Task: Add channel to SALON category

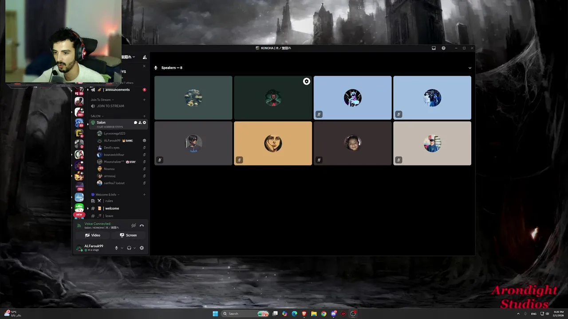Action: point(144,116)
